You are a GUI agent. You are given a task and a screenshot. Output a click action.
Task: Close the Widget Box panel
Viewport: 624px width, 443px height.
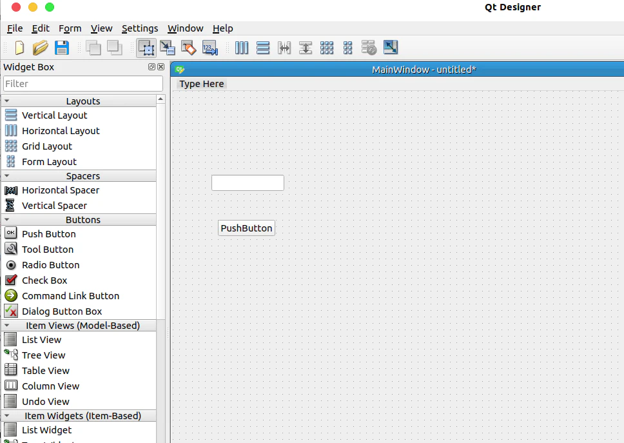(x=161, y=67)
